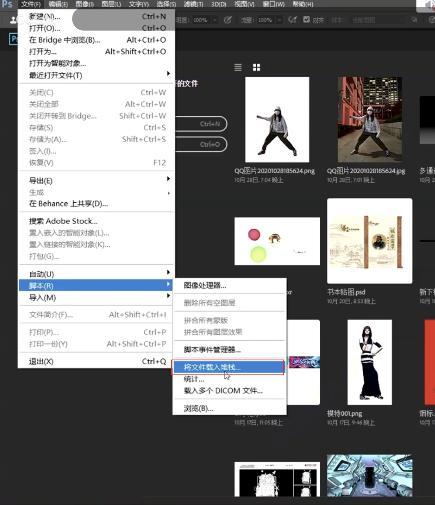Open the 样本 当前图层 dropdown
Viewport: 435px width, 505px height.
377,20
